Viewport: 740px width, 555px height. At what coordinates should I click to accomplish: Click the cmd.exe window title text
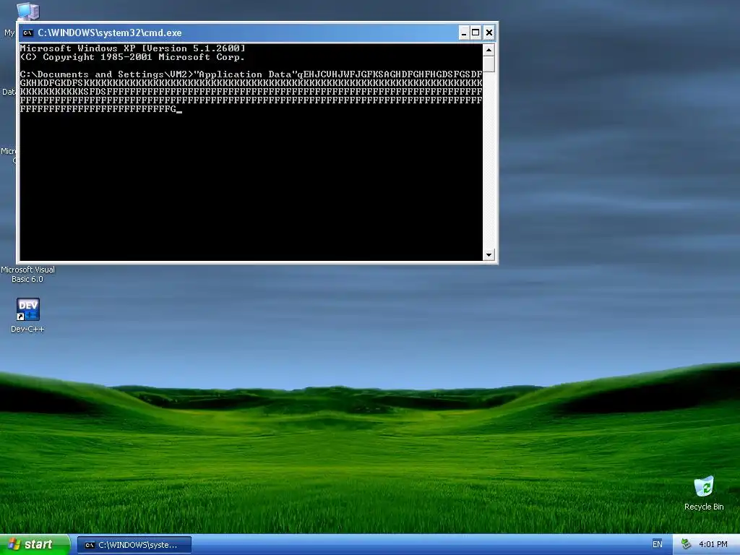click(110, 33)
